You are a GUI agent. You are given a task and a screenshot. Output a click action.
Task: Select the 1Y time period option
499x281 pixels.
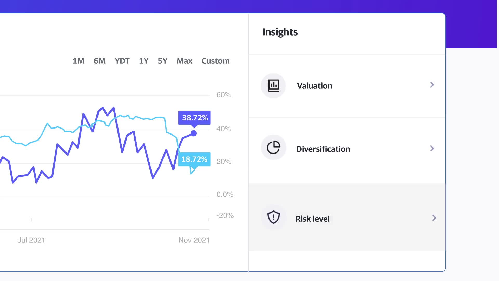[x=144, y=61]
